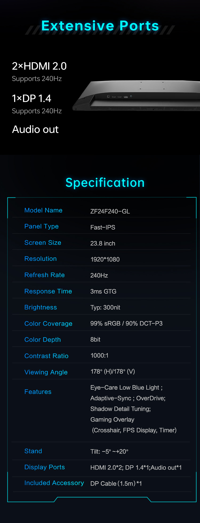Viewport: 200px width, 523px height.
Task: Click the Model Name label
Action: 43,210
